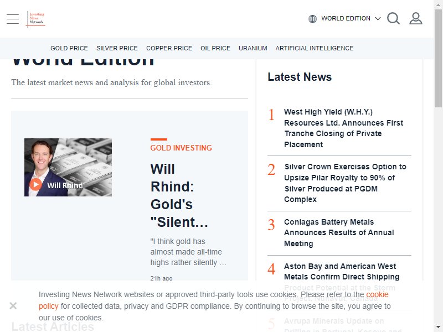Screen dimensions: 443x332
Task: Click the globe icon beside World Edition
Action: [312, 19]
